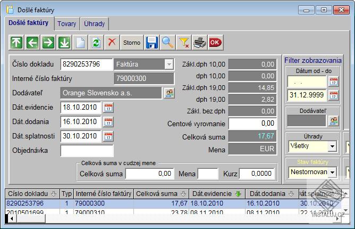Save with the floppy disk icon

tap(152, 42)
